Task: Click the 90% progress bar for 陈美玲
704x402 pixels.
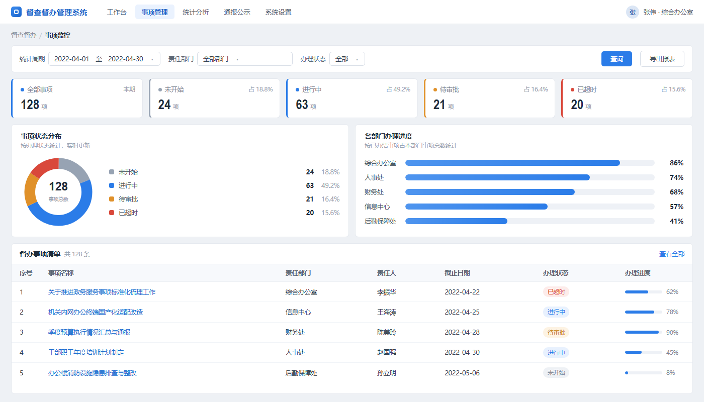Action: click(x=643, y=332)
